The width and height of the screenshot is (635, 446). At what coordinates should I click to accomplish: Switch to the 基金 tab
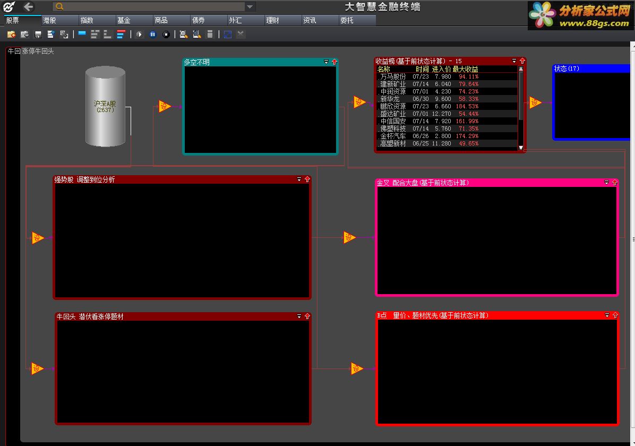click(x=134, y=20)
